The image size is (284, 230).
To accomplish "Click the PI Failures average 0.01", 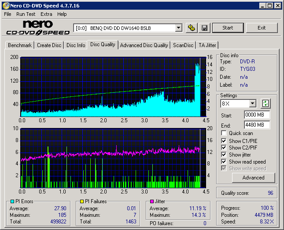I will (x=131, y=208).
